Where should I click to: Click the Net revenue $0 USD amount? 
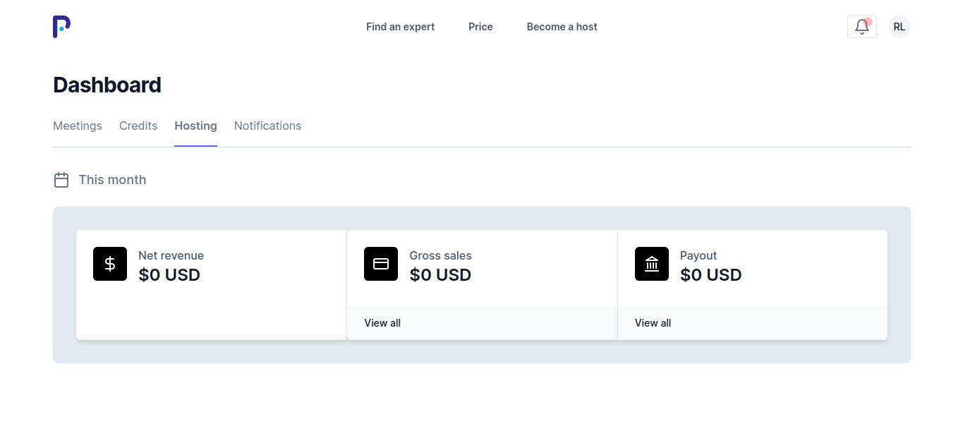169,275
